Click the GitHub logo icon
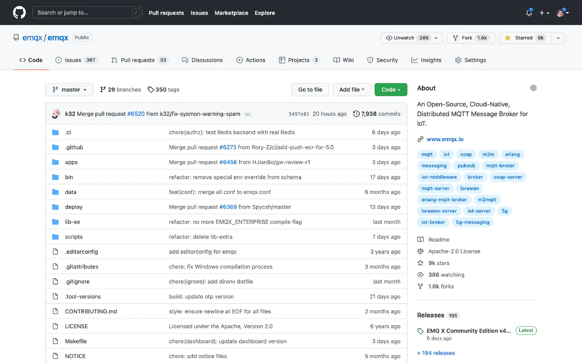The width and height of the screenshot is (582, 363). (x=19, y=12)
